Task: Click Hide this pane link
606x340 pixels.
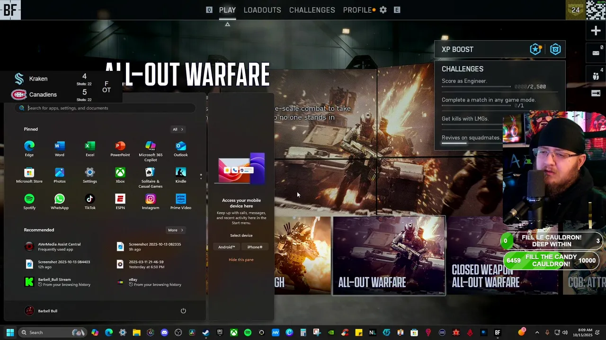Action: coord(241,260)
